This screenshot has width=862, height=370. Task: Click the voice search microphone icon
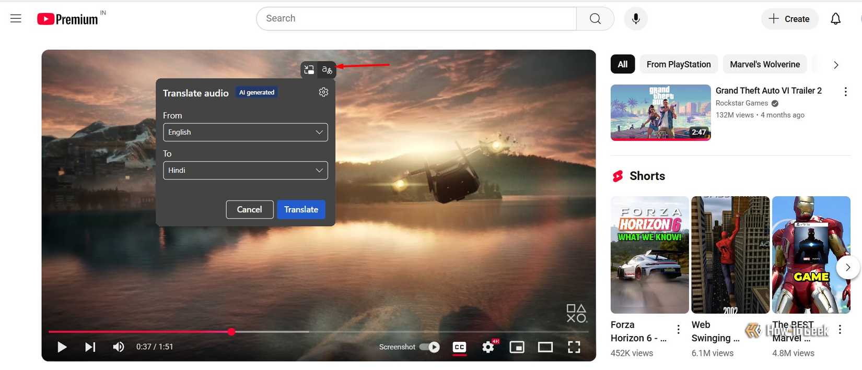tap(635, 19)
